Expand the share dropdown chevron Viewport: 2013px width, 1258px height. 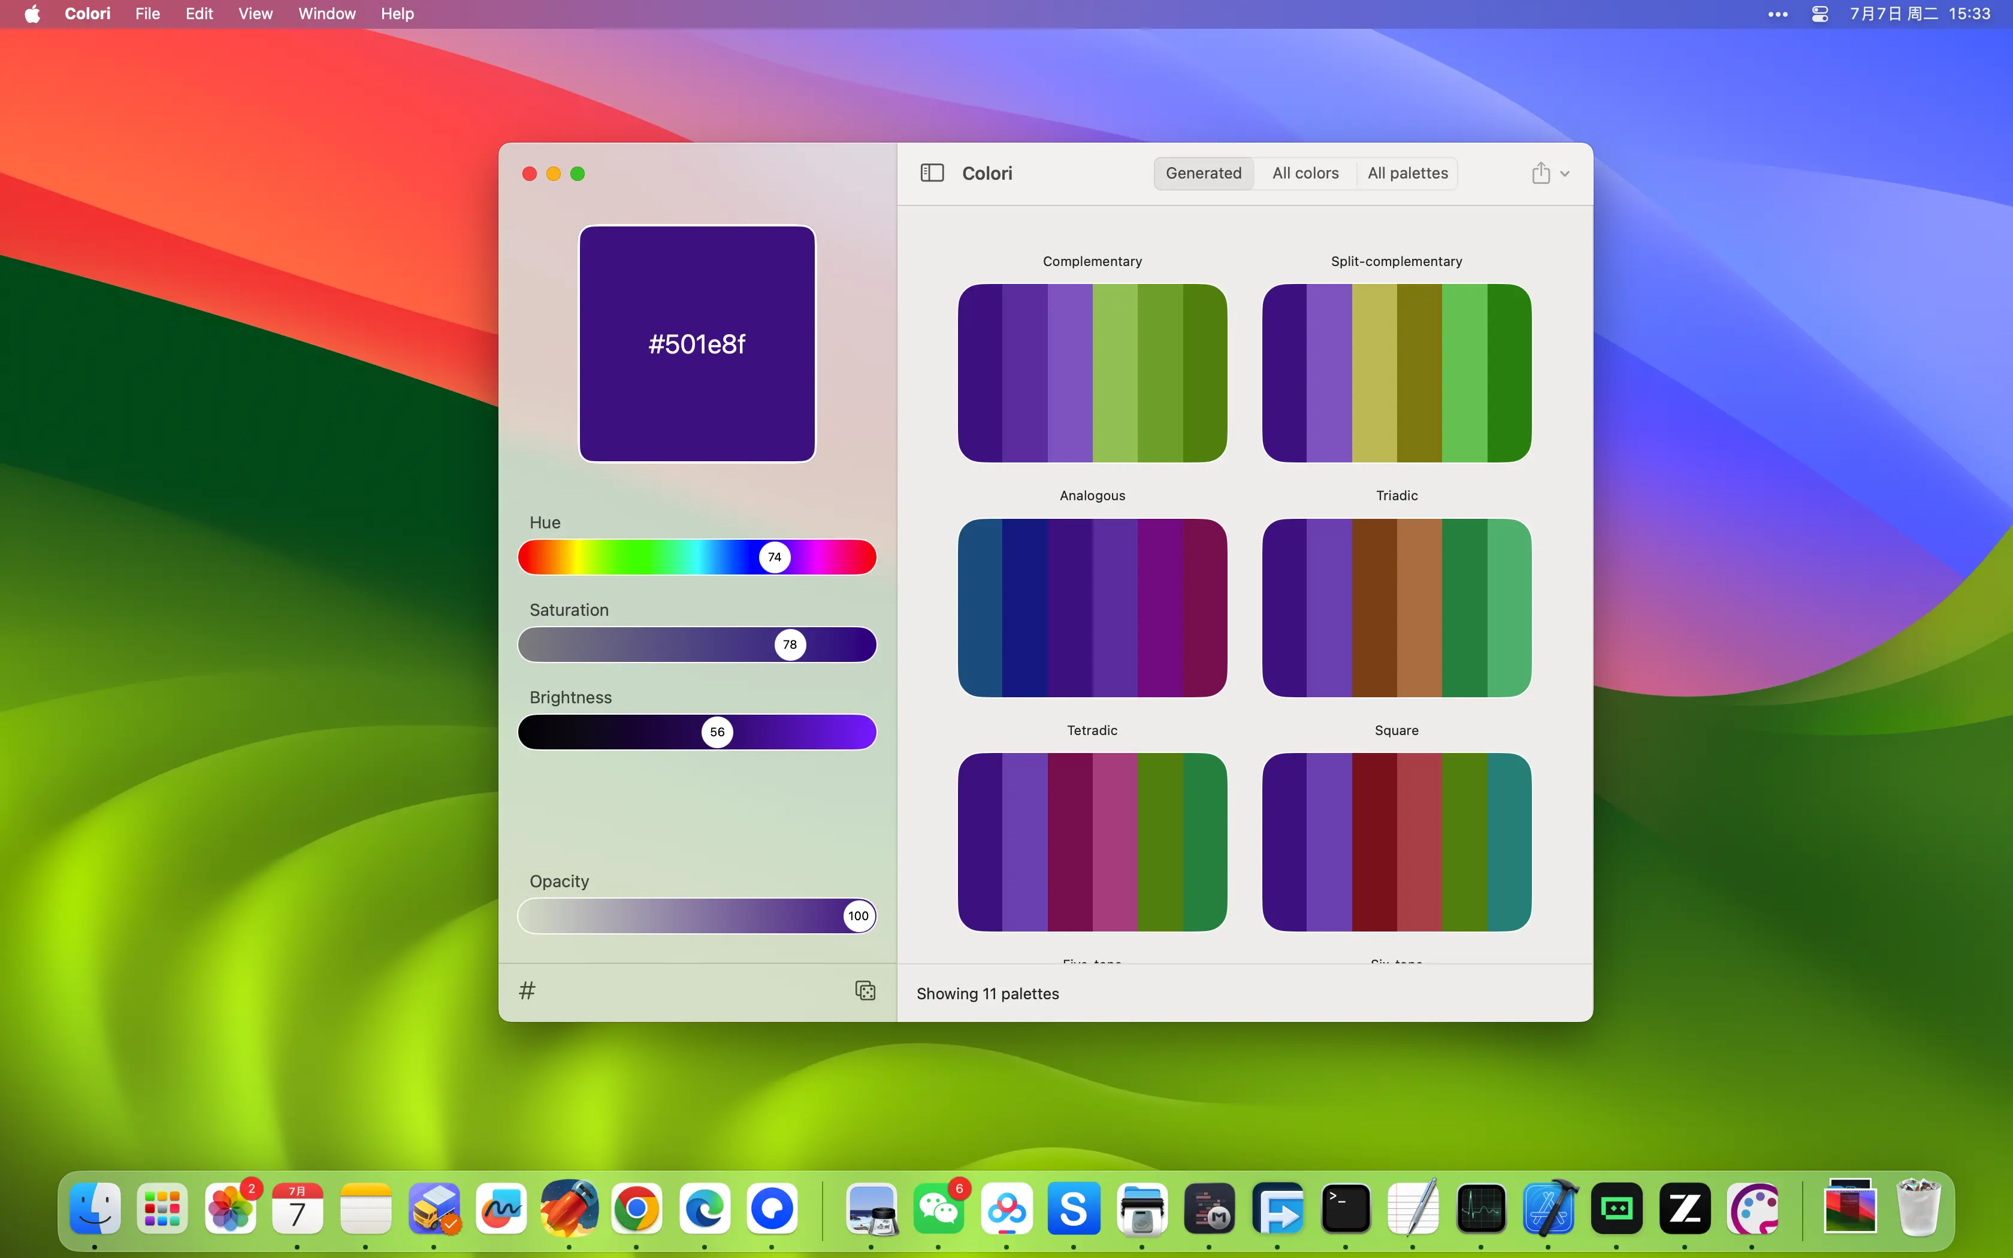(x=1565, y=174)
